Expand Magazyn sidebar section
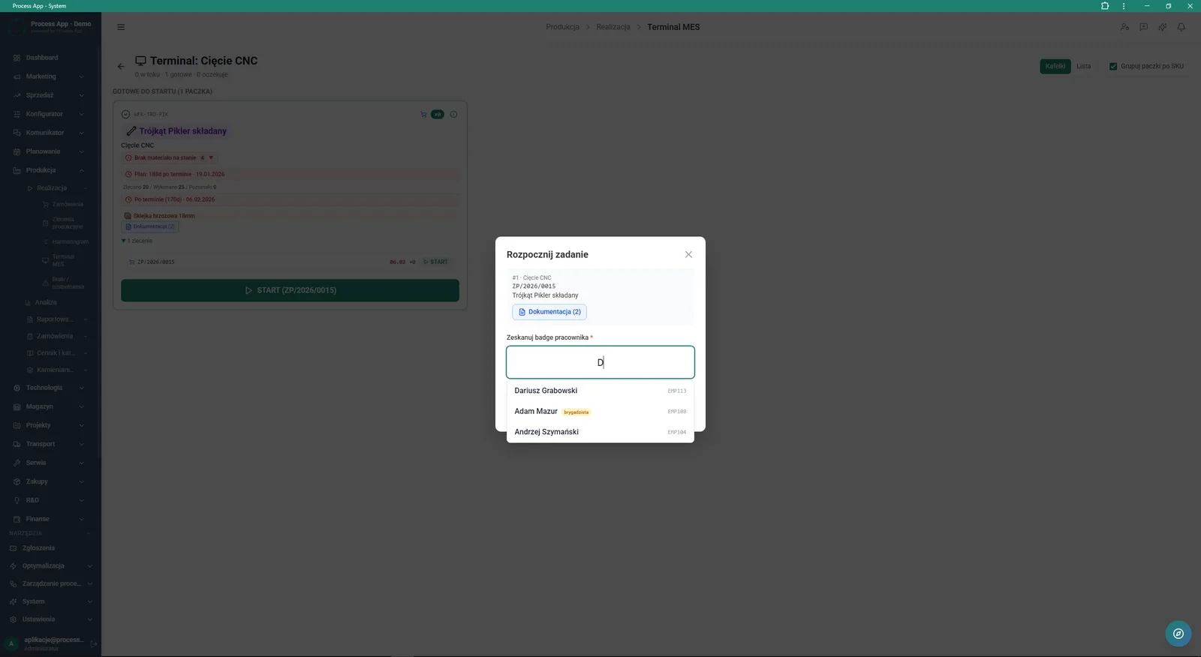The height and width of the screenshot is (657, 1201). pyautogui.click(x=49, y=406)
